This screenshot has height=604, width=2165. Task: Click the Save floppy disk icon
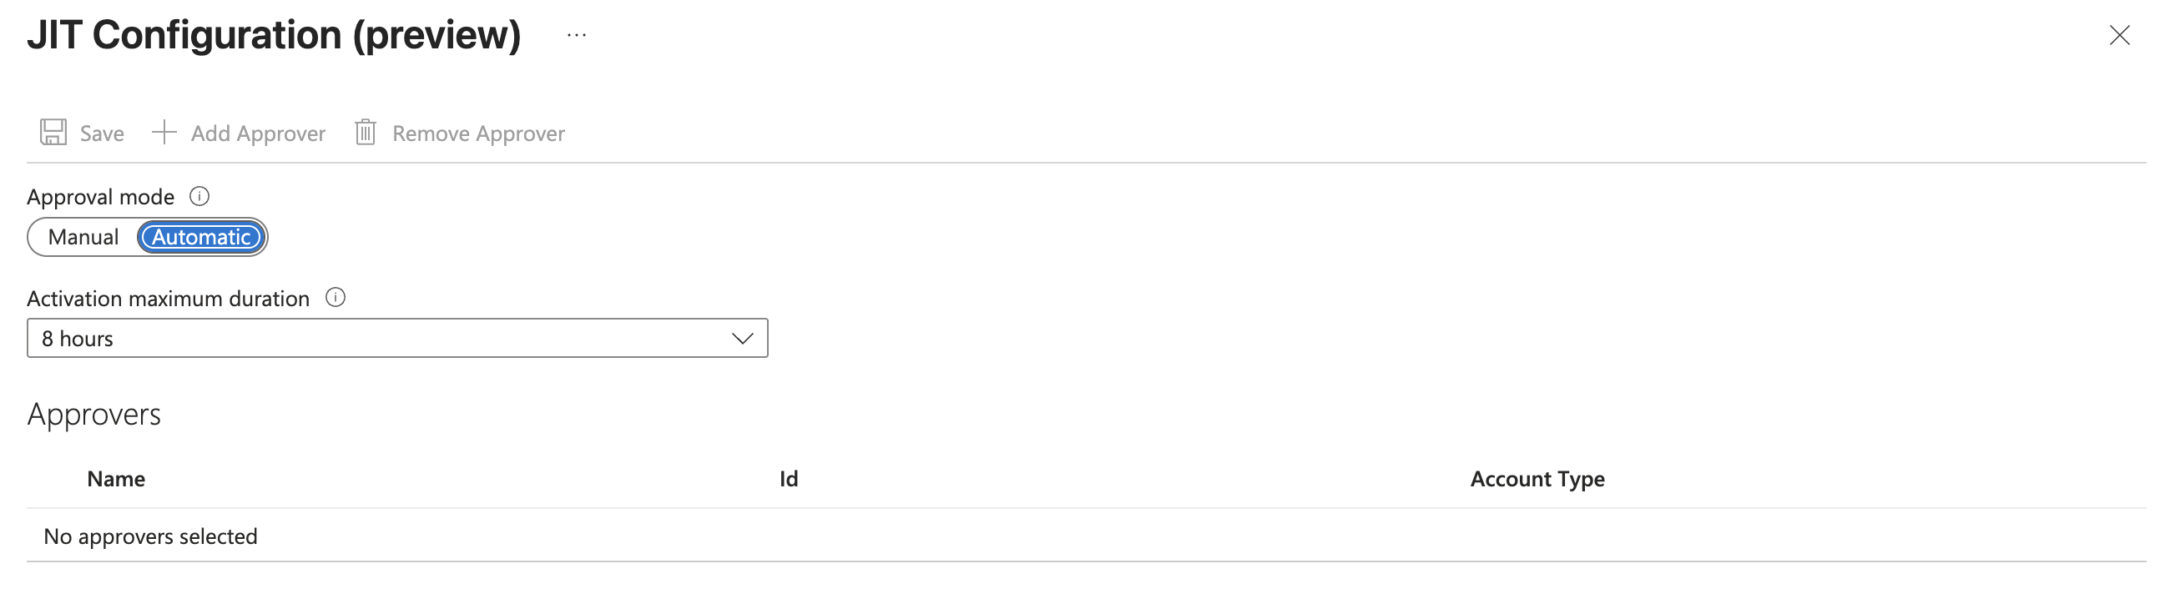[53, 133]
